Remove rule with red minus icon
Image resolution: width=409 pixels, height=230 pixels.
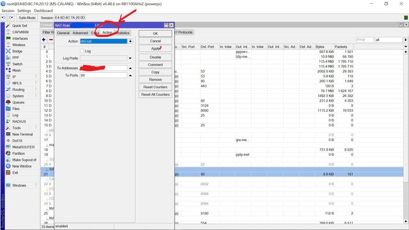click(x=51, y=40)
